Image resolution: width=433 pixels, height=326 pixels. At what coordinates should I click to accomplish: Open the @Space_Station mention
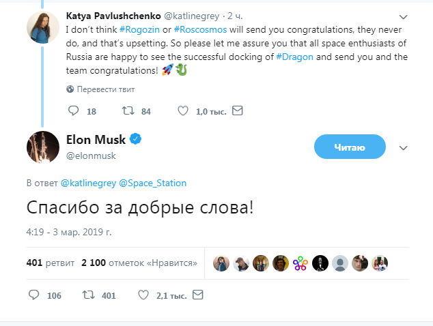[152, 183]
